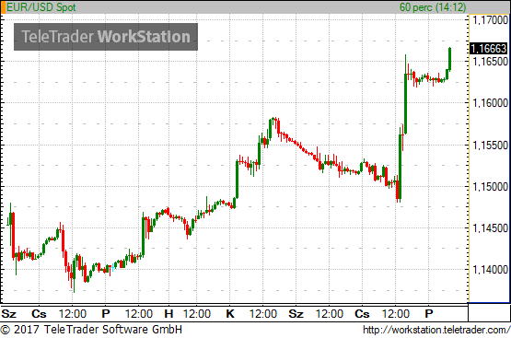Select the current price tag 1,16663
This screenshot has width=511, height=338.
tap(488, 49)
